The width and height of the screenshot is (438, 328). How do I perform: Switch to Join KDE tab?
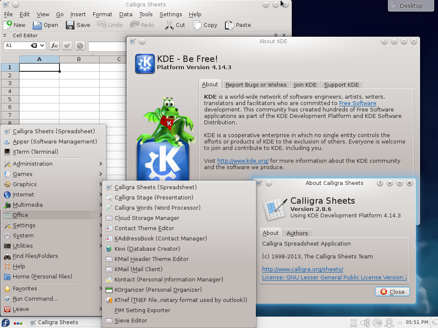pos(305,85)
